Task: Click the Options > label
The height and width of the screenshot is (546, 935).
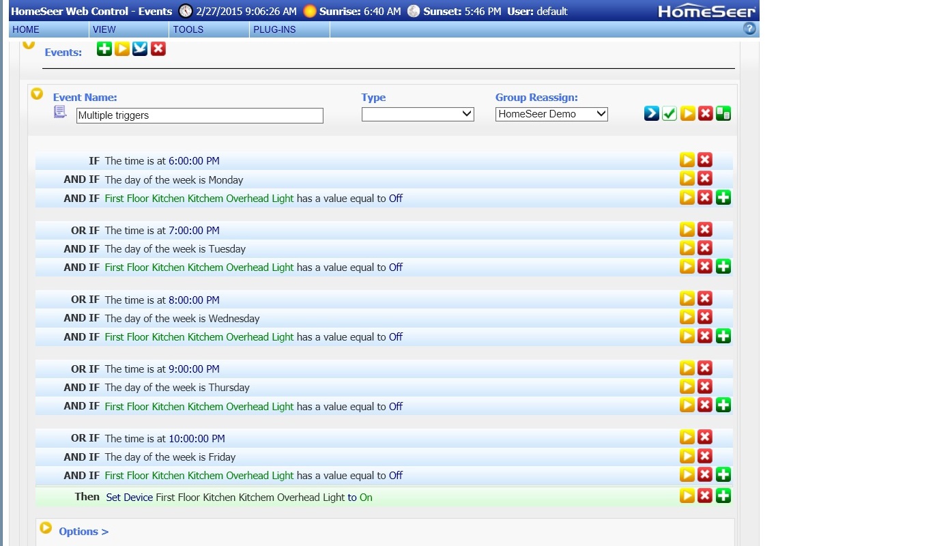Action: point(83,532)
